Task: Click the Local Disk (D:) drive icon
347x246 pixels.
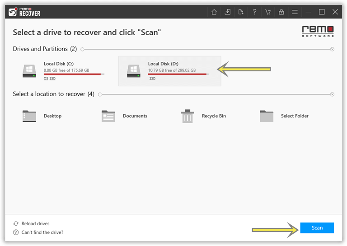Action: point(133,71)
